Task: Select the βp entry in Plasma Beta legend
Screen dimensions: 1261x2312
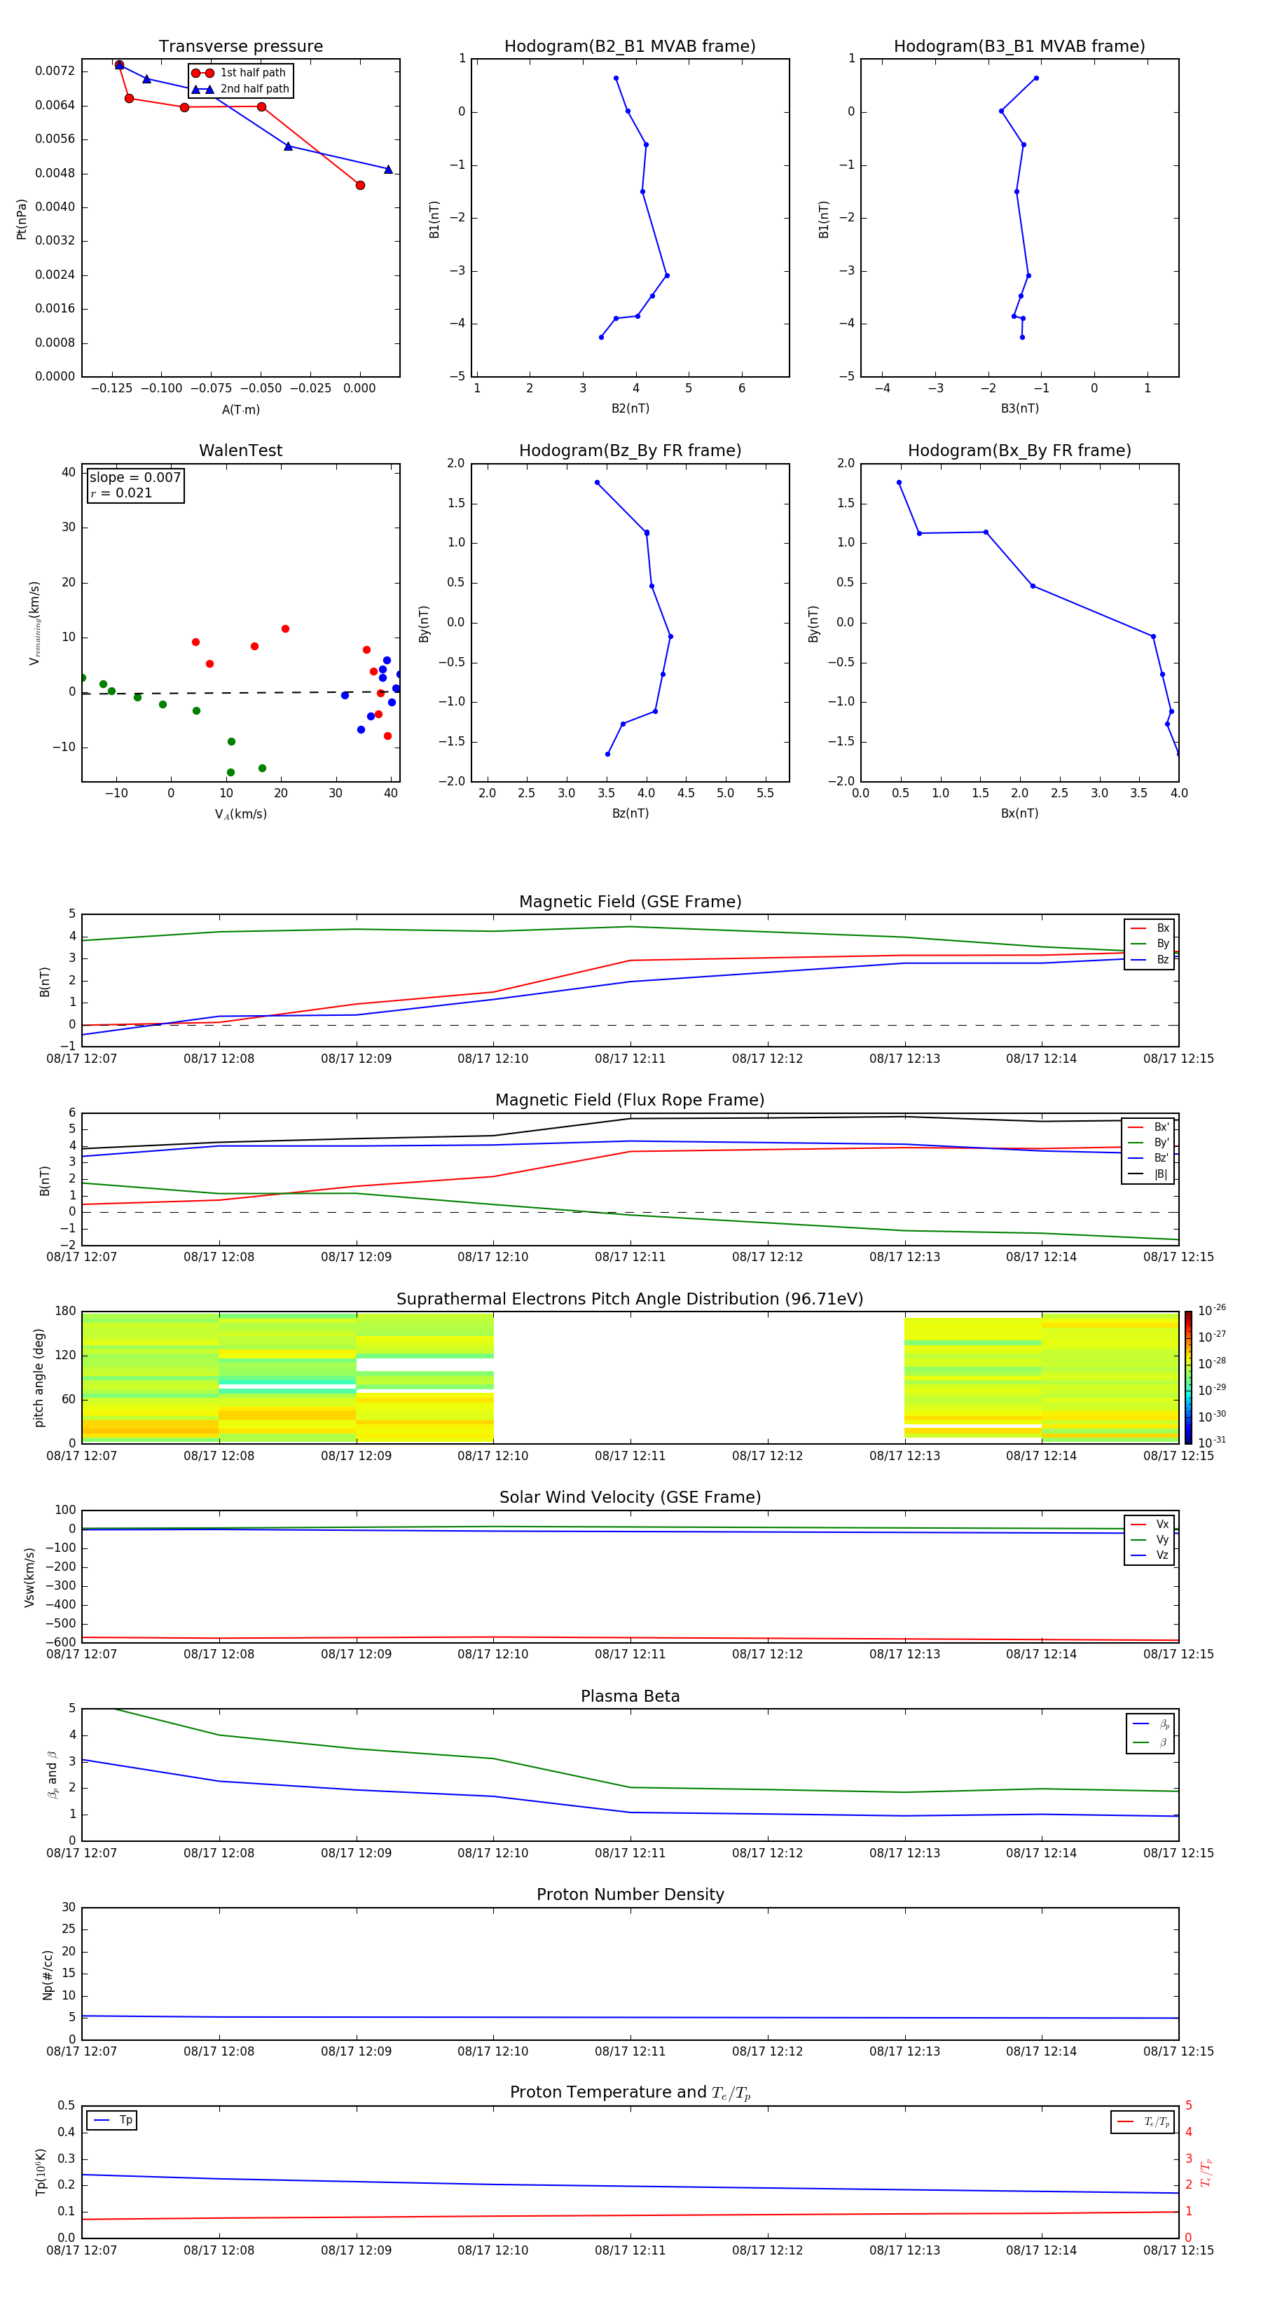Action: pyautogui.click(x=1150, y=1724)
